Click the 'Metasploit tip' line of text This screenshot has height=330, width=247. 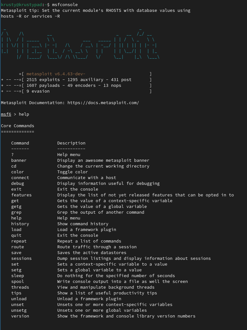96,11
